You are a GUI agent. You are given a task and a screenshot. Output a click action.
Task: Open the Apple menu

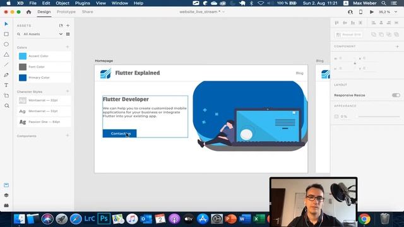tap(8, 3)
